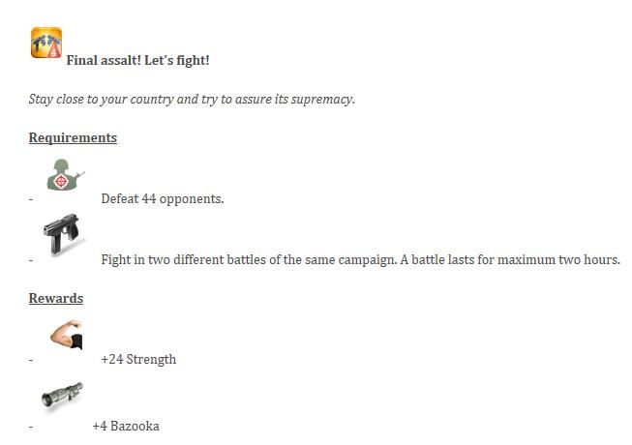This screenshot has height=445, width=632.
Task: Click the dash before the strength reward
Action: (x=31, y=360)
